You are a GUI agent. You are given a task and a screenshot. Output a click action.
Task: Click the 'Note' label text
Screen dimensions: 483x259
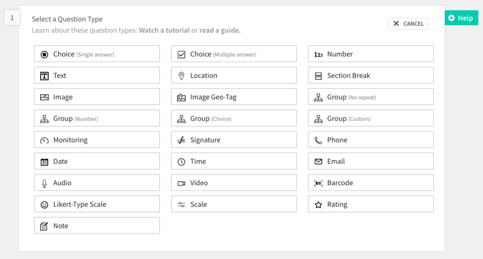(x=61, y=226)
